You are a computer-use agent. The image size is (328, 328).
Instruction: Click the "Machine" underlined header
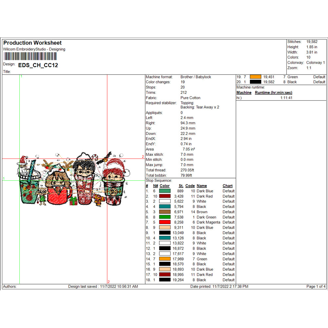pos(244,93)
